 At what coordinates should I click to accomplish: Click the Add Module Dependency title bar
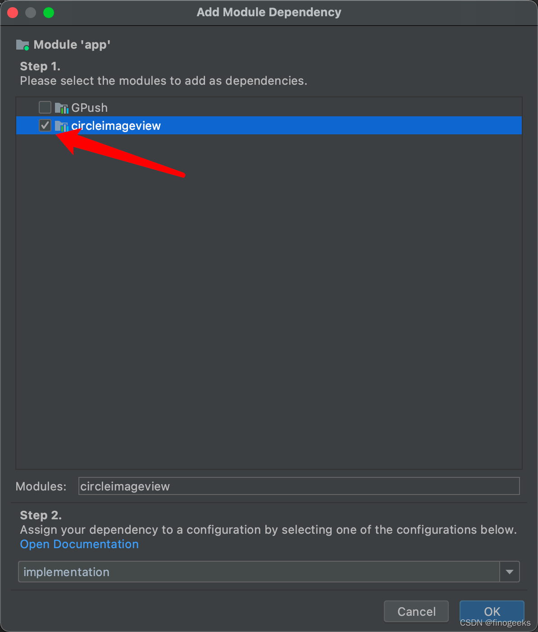click(x=269, y=12)
